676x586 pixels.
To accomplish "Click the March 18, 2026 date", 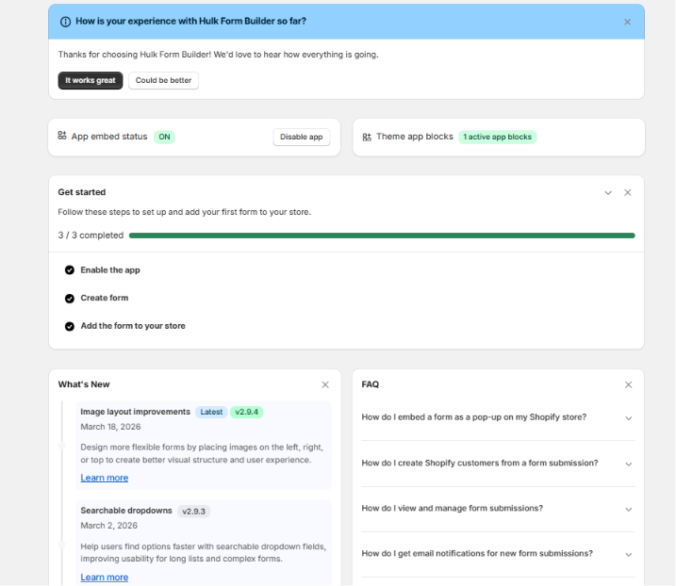I will 110,427.
